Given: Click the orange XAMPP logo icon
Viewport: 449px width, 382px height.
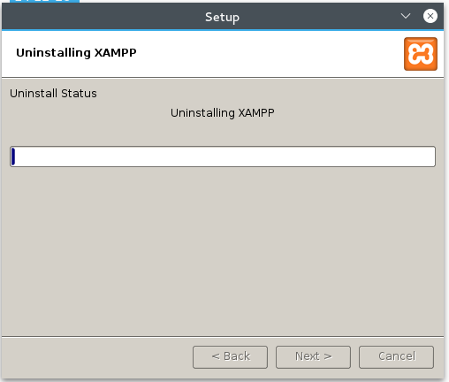Looking at the screenshot, I should point(421,54).
